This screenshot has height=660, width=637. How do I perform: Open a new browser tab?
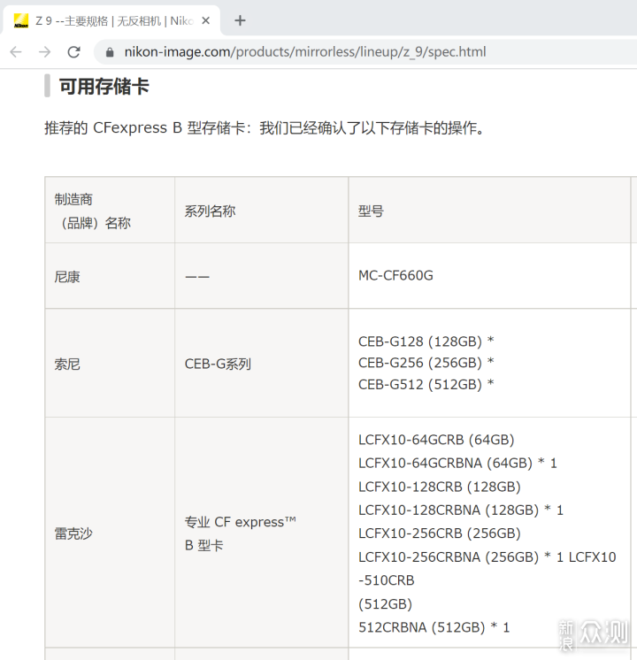[240, 20]
